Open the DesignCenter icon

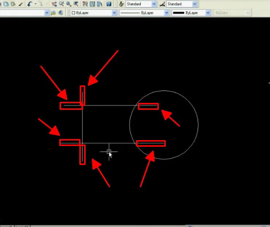pyautogui.click(x=92, y=4)
